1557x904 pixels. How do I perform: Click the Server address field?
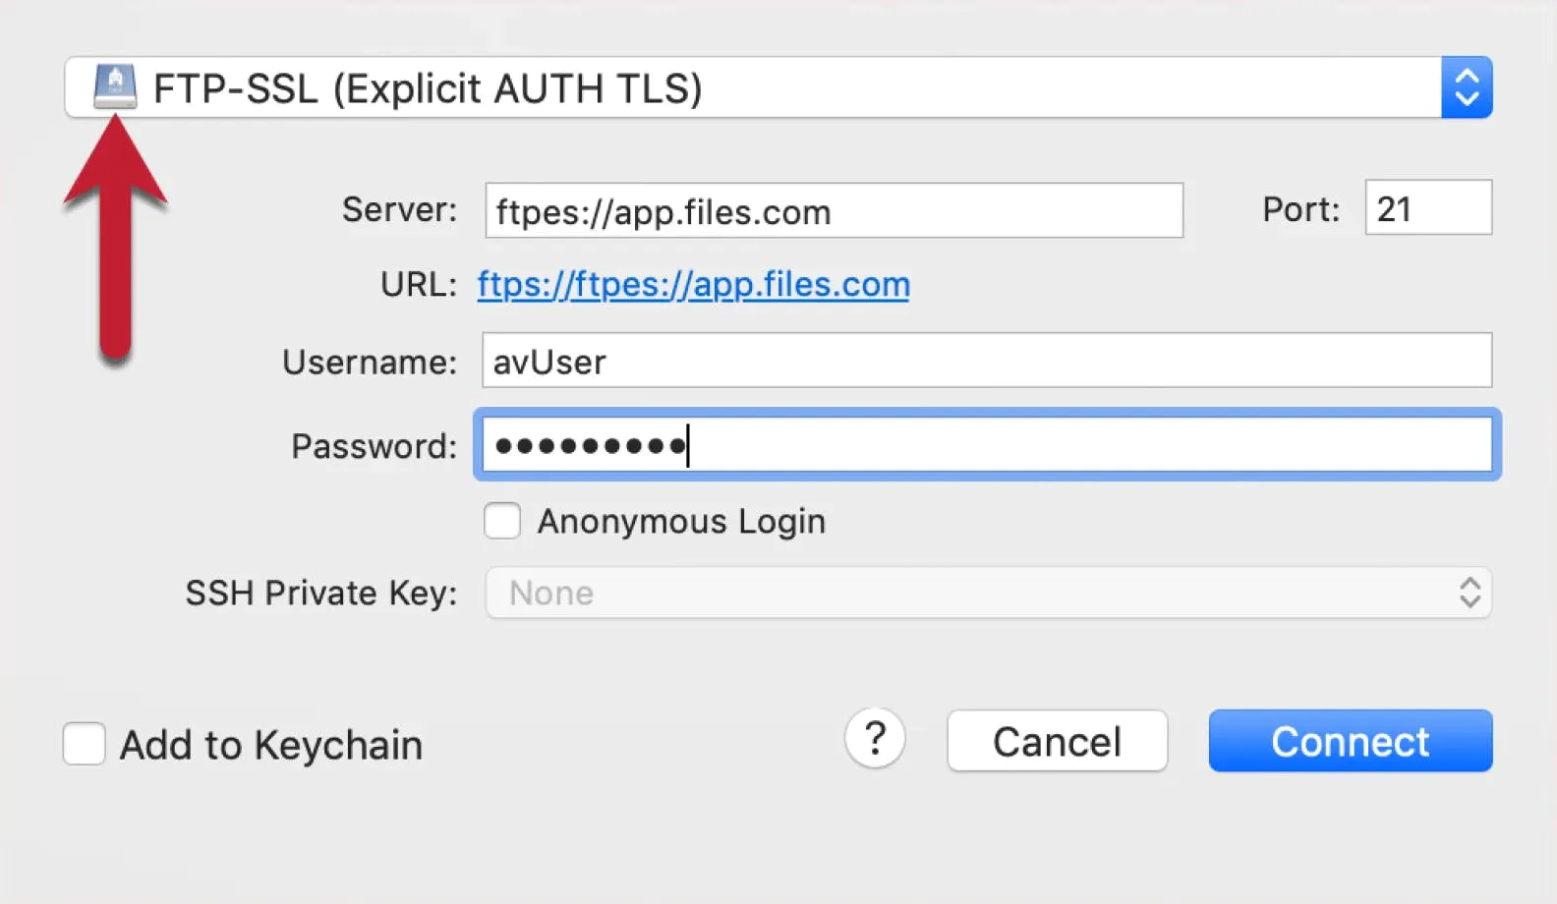(x=834, y=210)
